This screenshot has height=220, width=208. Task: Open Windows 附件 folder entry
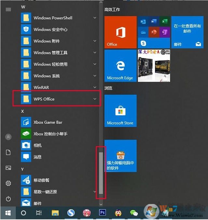[59, 41]
